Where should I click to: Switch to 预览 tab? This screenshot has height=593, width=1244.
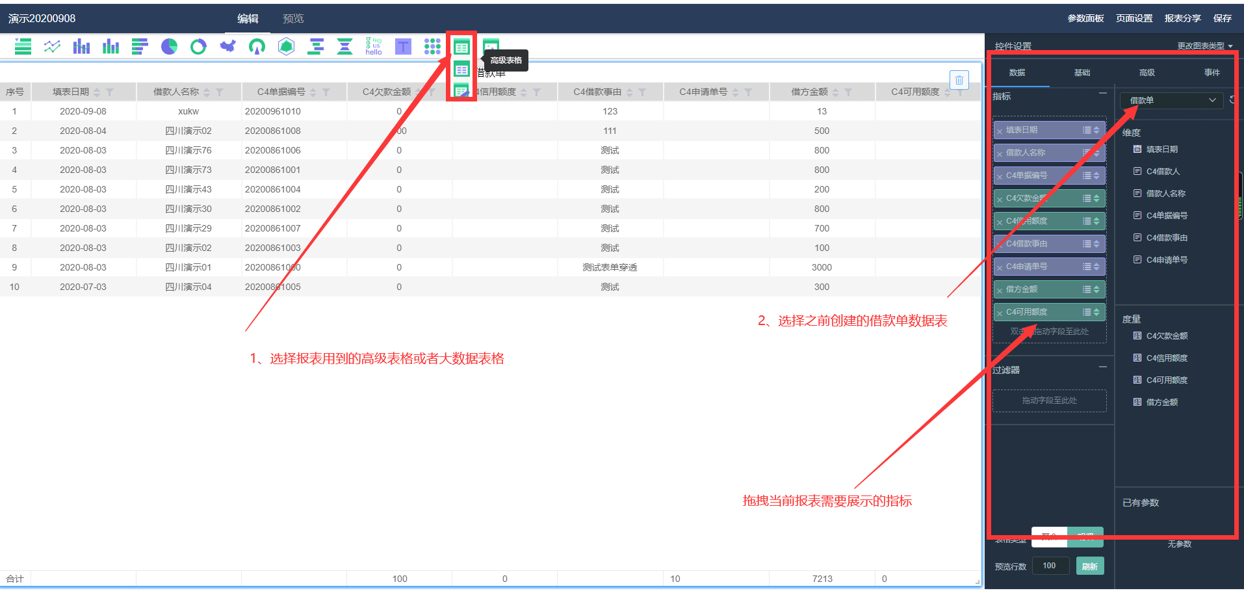pyautogui.click(x=293, y=18)
